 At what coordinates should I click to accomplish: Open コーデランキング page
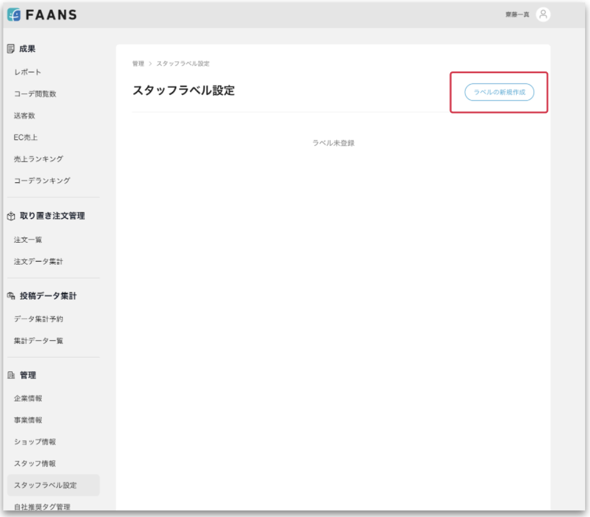42,180
